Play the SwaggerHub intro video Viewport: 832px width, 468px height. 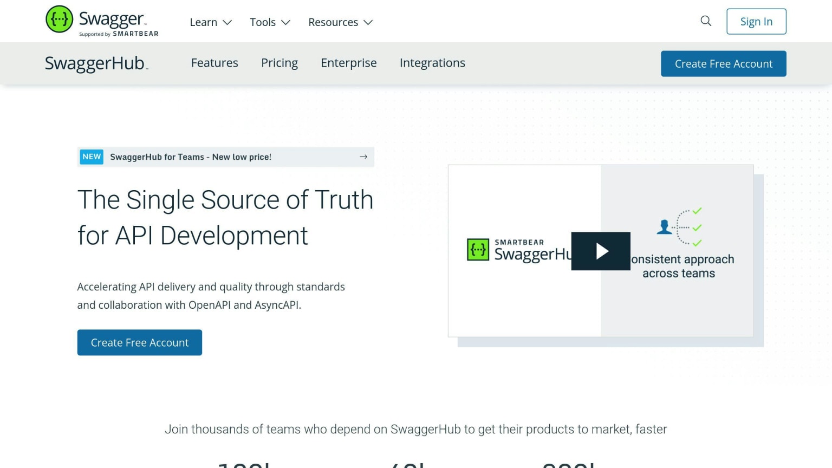(x=601, y=251)
